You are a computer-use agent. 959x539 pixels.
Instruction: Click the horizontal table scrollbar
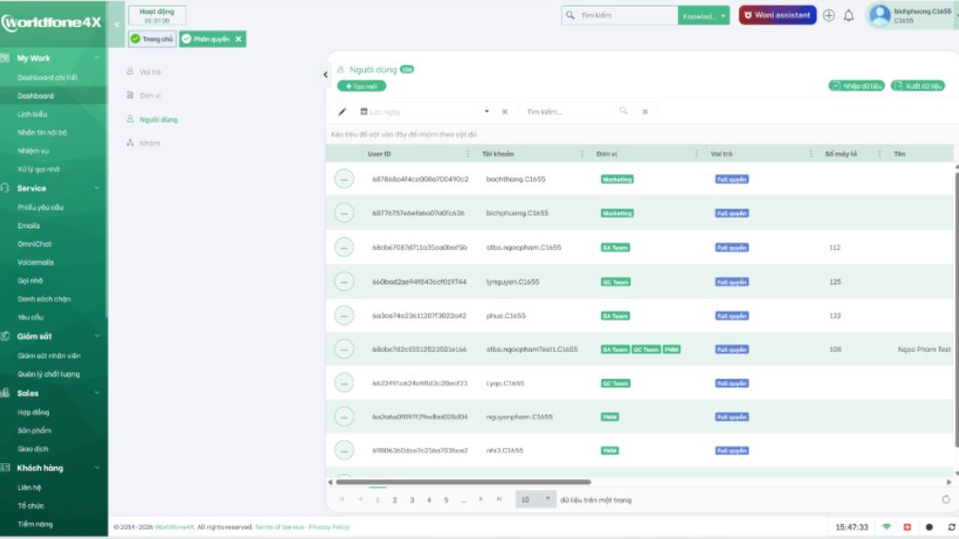(x=463, y=482)
